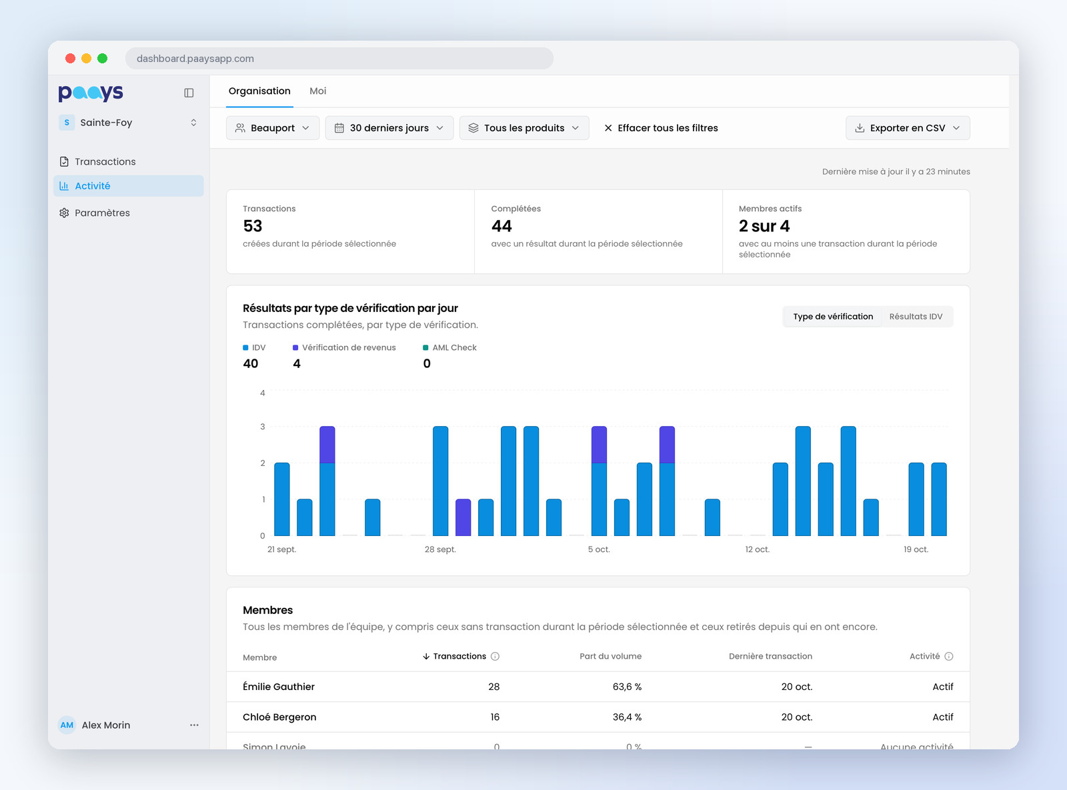Open the Exporter en CSV dropdown
Viewport: 1067px width, 790px height.
pos(908,128)
